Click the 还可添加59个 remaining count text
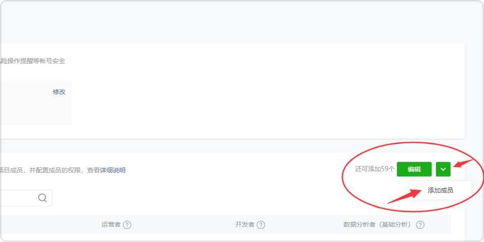The height and width of the screenshot is (242, 484). tap(375, 169)
